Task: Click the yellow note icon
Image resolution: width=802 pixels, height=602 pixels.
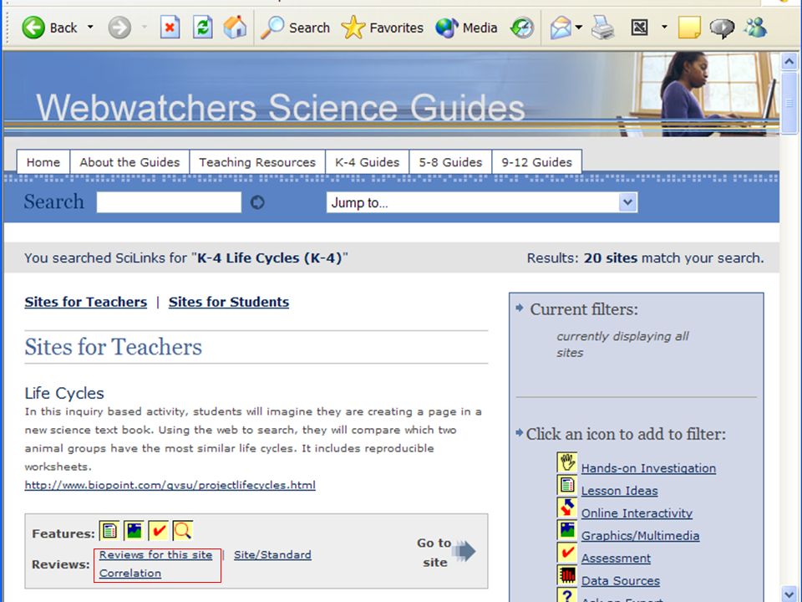Action: coord(689,27)
